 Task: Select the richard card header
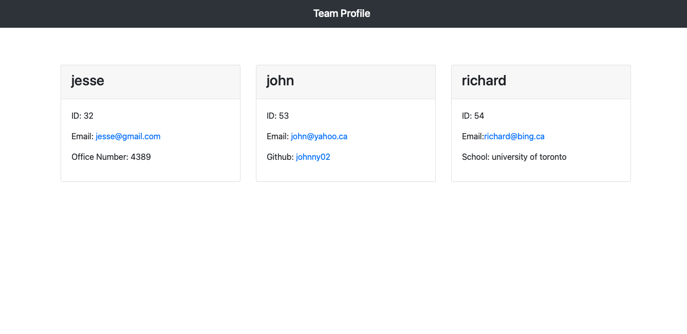484,81
